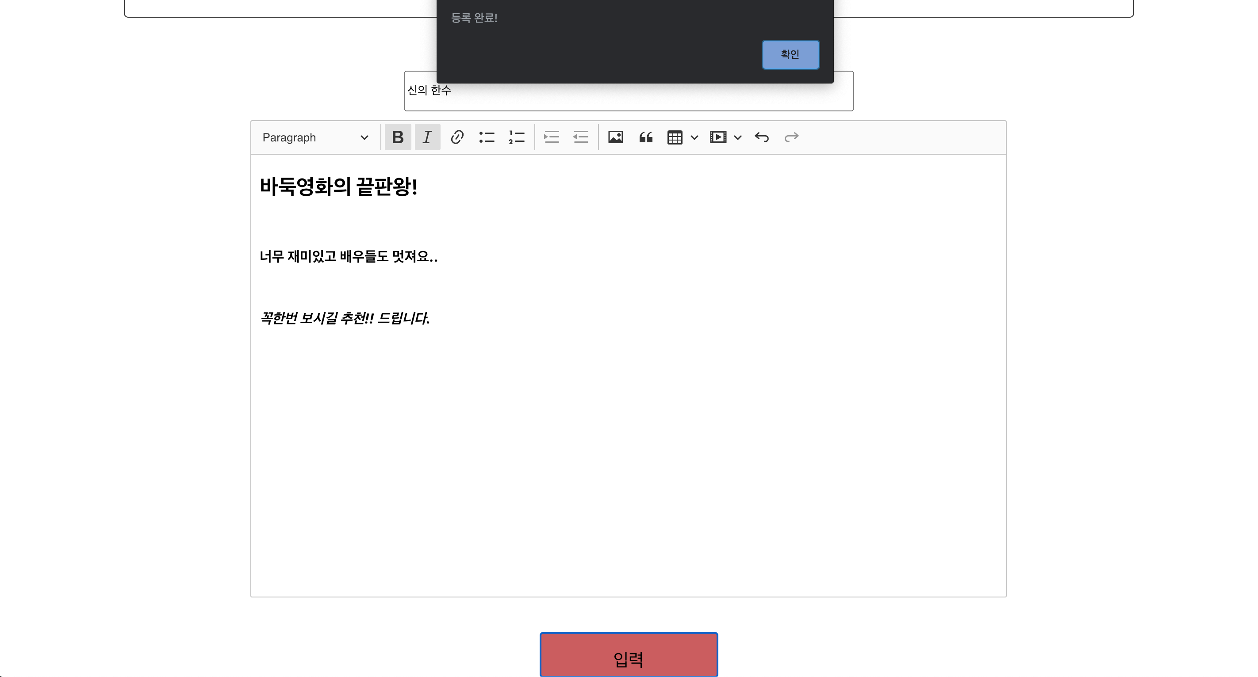Dismiss the alert with the 확인 button
This screenshot has height=677, width=1258.
[x=790, y=54]
